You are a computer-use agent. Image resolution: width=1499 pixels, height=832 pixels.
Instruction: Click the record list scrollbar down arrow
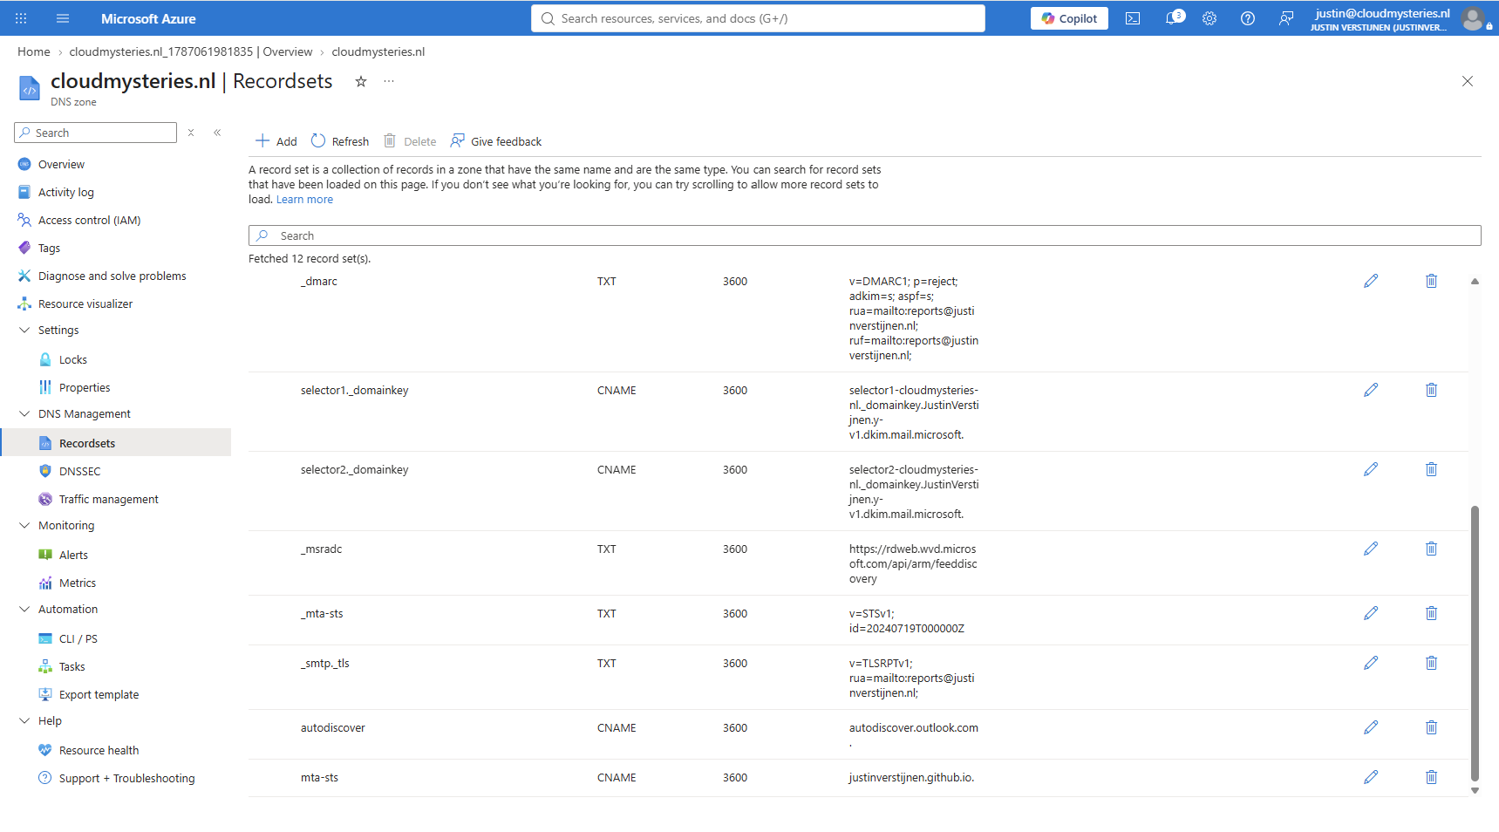[x=1475, y=791]
